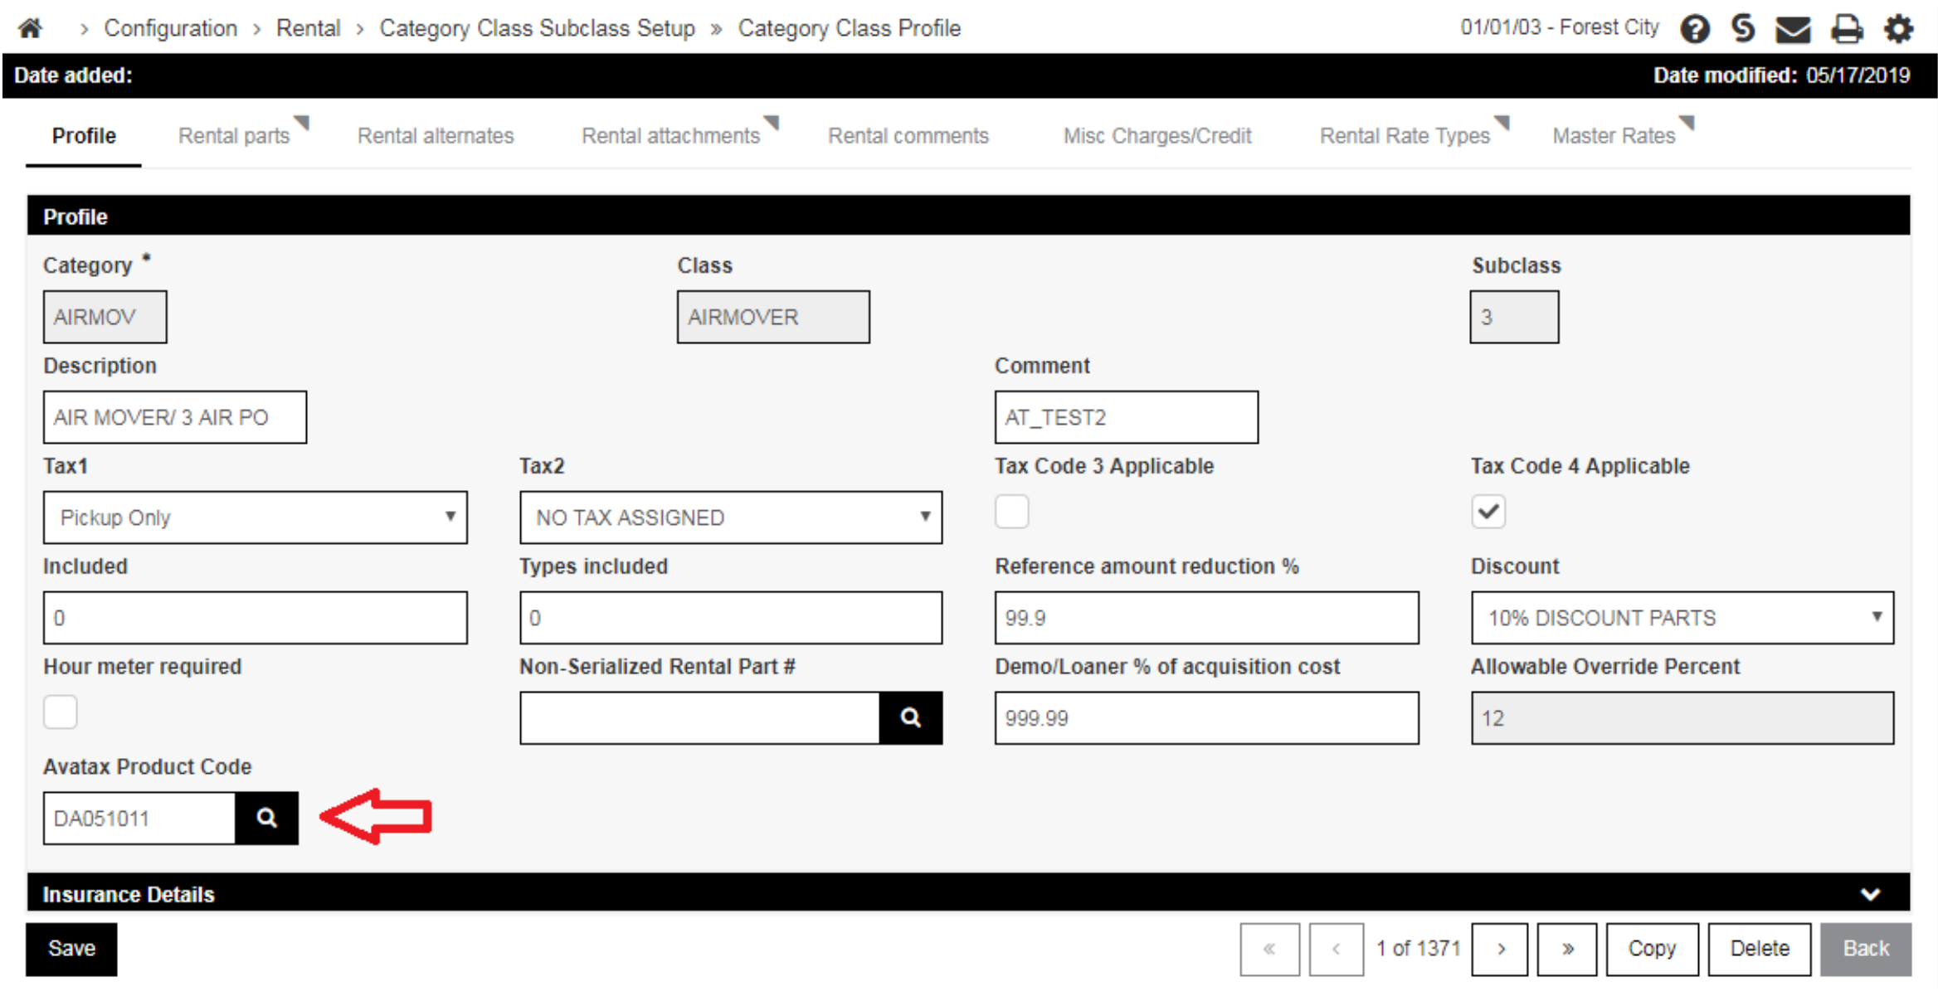Enable Hour meter required checkbox
Viewport: 1938px width, 1006px height.
click(x=61, y=712)
